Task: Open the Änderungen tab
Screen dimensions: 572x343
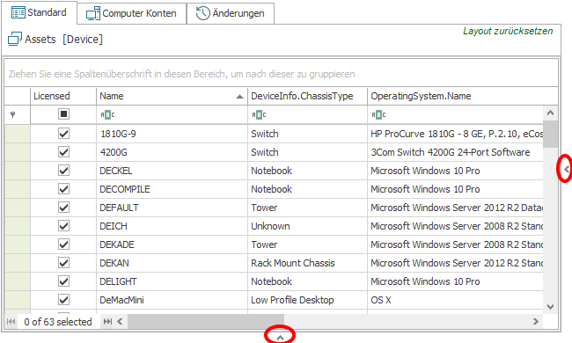Action: tap(231, 13)
